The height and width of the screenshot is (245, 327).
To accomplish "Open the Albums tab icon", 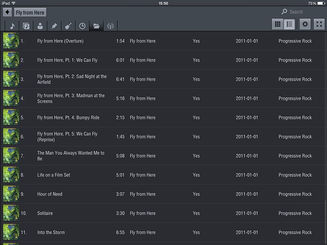I will (26, 26).
